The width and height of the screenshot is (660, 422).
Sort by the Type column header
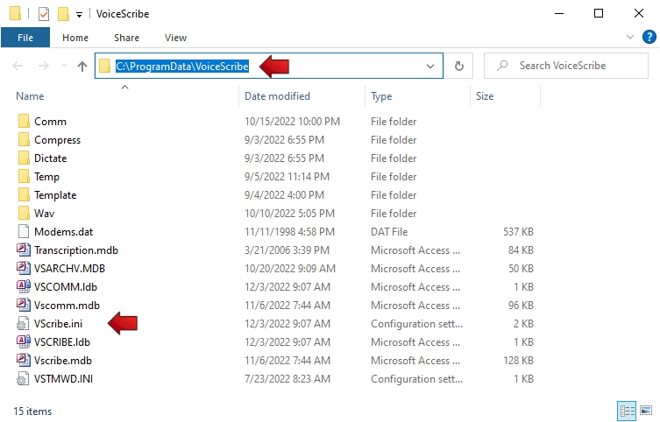pos(381,96)
